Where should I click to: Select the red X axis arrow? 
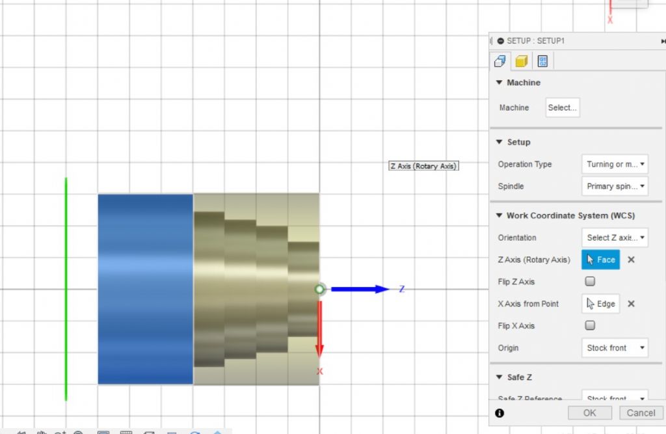pyautogui.click(x=319, y=329)
